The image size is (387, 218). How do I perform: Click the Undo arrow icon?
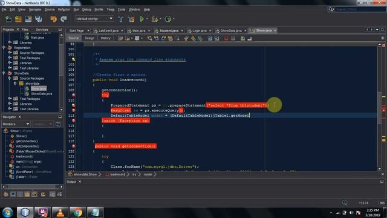53,19
